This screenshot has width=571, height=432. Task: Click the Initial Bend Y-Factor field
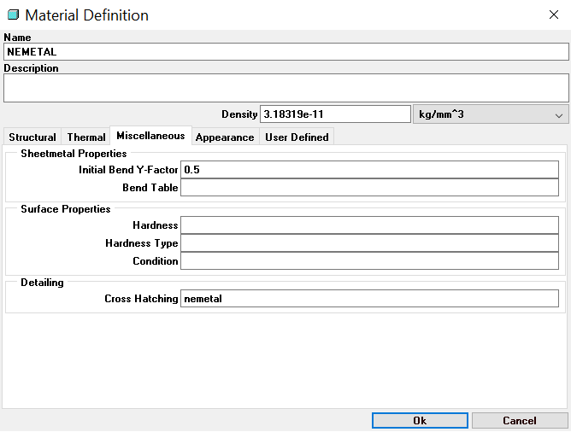[x=369, y=170]
